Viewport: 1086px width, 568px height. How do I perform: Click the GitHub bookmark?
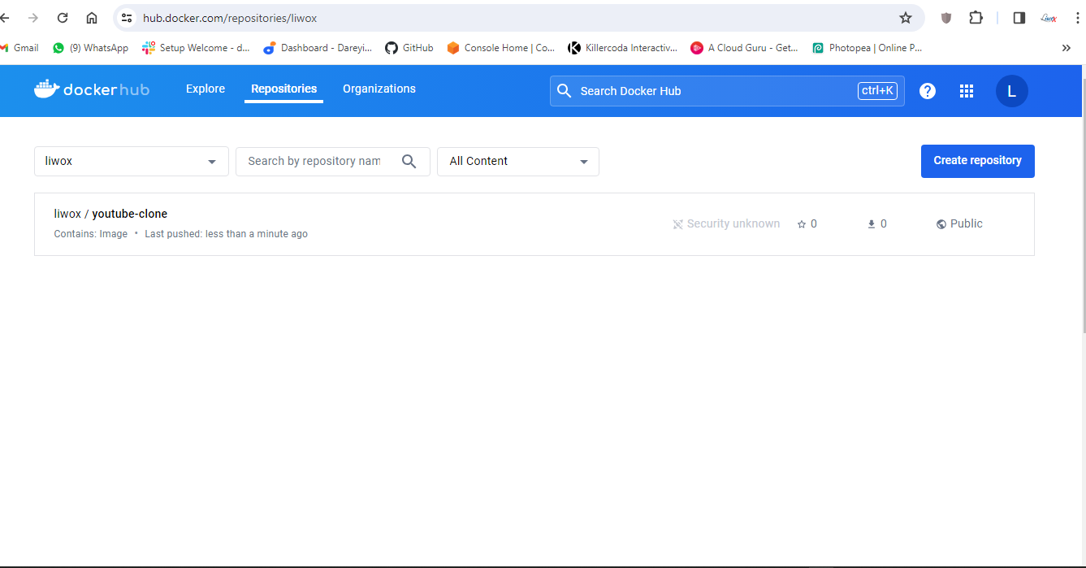tap(409, 48)
